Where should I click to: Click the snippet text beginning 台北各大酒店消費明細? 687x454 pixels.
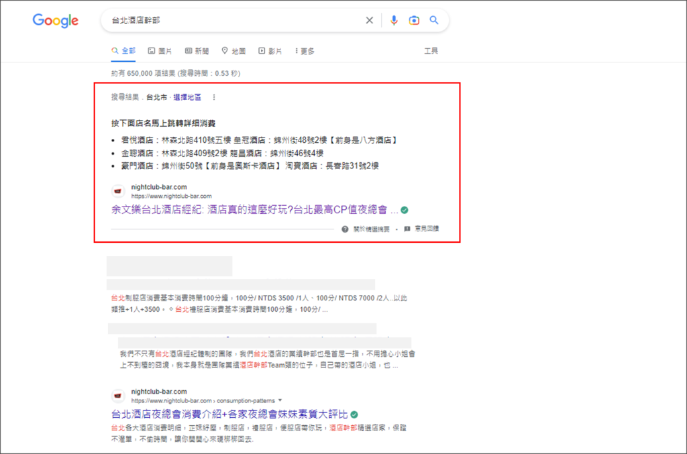259,433
